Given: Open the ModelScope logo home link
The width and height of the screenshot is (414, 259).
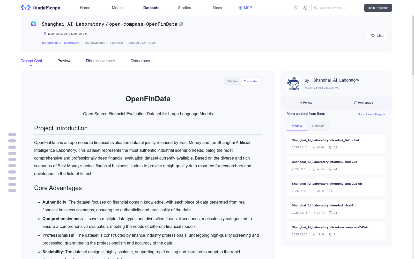Looking at the screenshot, I should tap(40, 8).
